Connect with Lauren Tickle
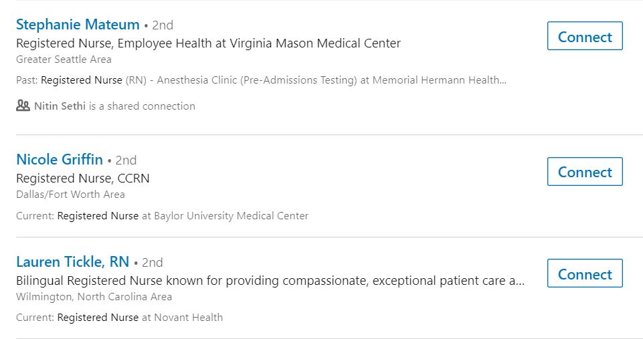 click(584, 274)
